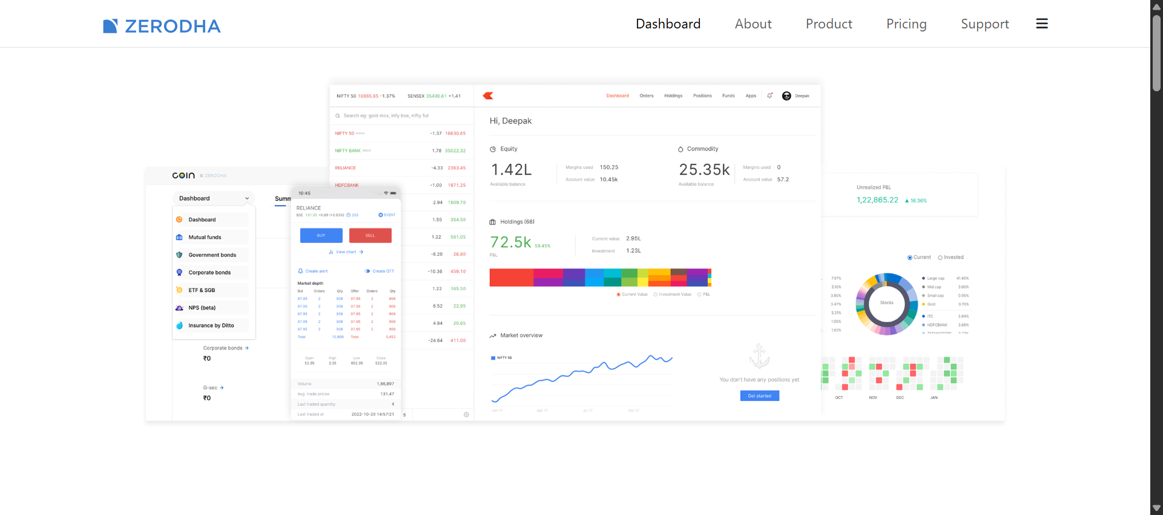
Task: Open the View chart link
Action: [346, 252]
